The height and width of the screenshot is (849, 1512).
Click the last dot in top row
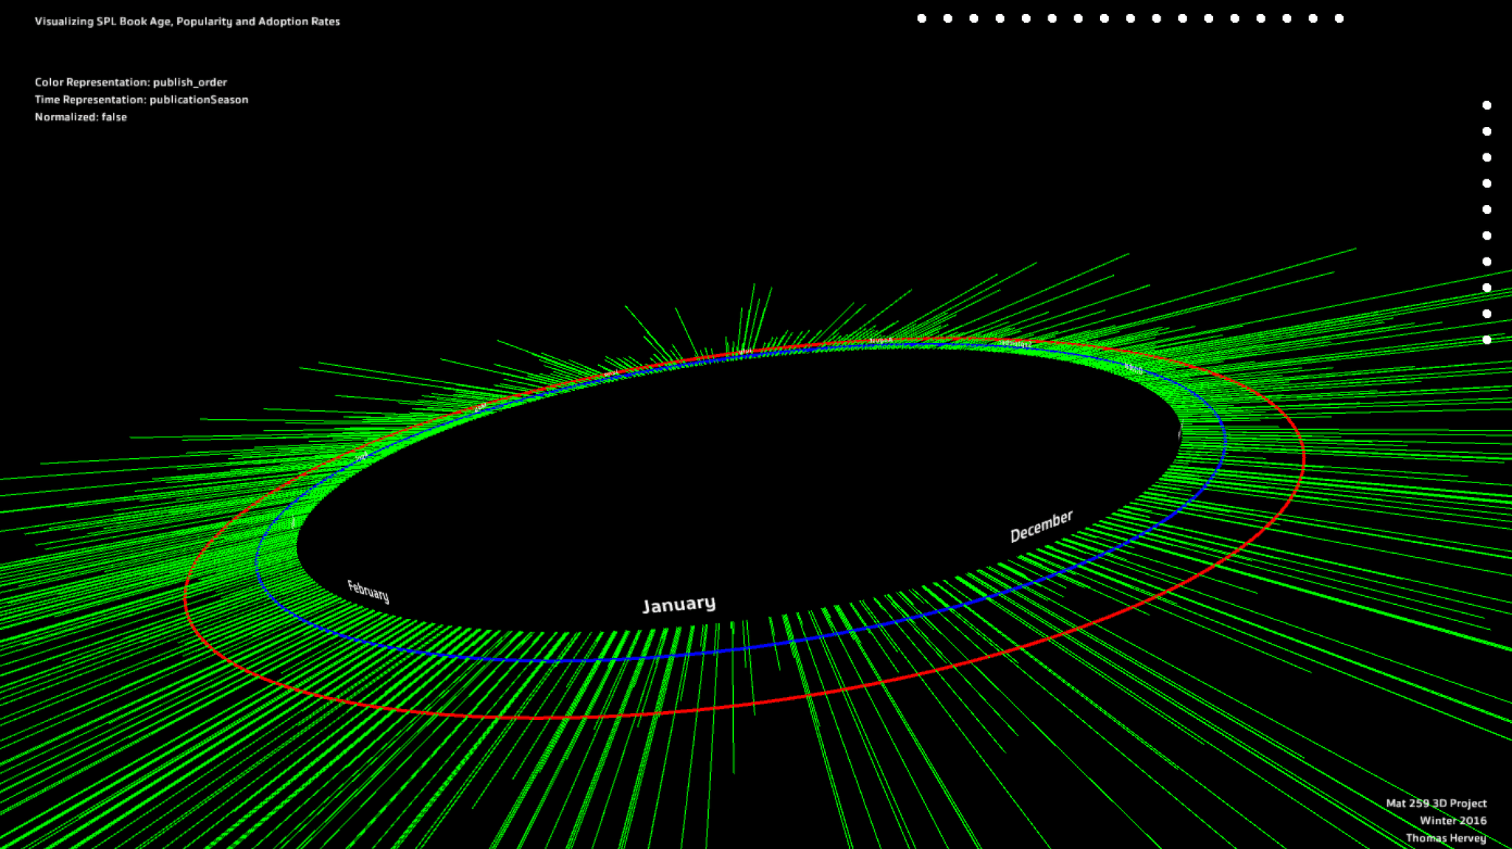pyautogui.click(x=1339, y=18)
